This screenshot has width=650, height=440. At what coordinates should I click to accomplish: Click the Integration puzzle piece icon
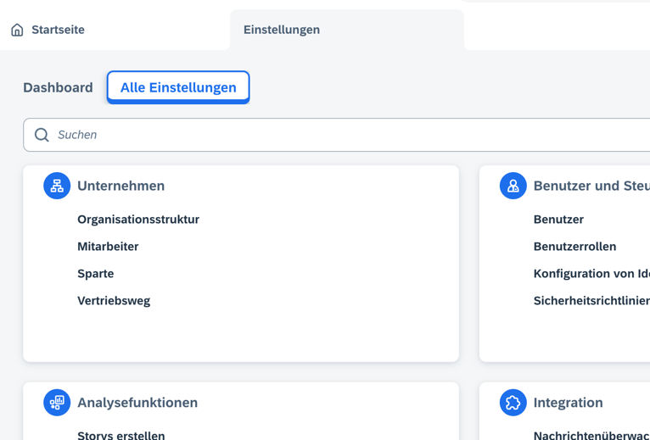[x=513, y=403]
